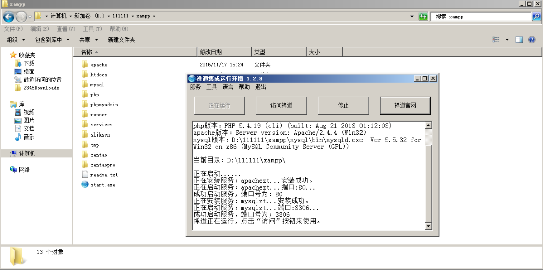This screenshot has width=543, height=270.
Task: Open 帮助 menu in 禅道 window
Action: point(244,87)
